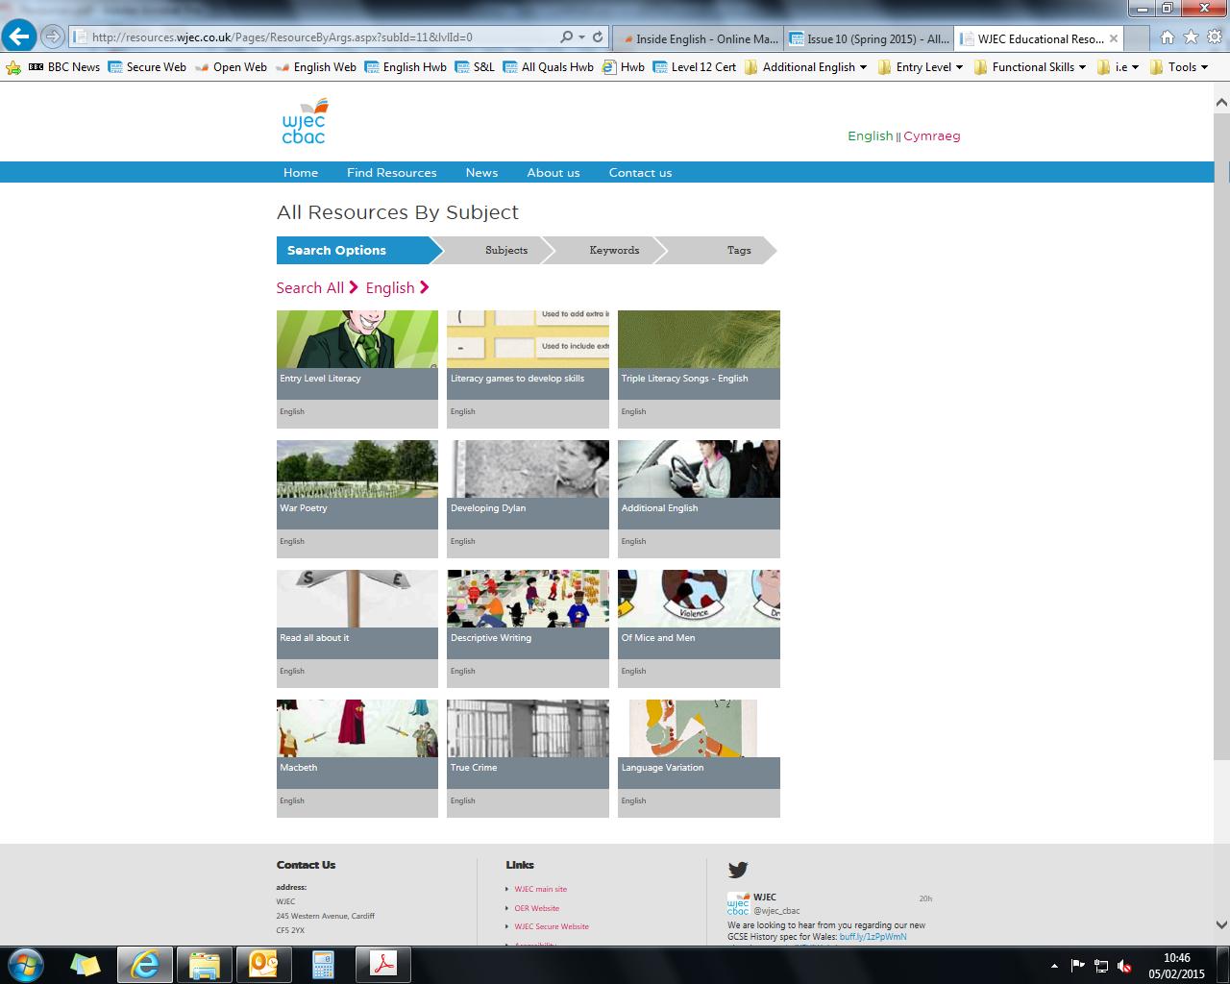Open the Developing Dylan resource
The height and width of the screenshot is (984, 1230).
[x=528, y=499]
